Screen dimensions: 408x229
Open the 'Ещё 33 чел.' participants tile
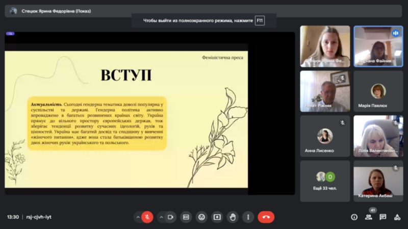tap(325, 181)
